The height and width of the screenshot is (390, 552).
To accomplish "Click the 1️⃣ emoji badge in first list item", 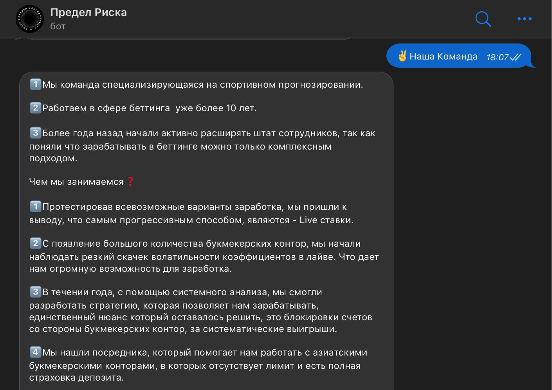I will (35, 84).
